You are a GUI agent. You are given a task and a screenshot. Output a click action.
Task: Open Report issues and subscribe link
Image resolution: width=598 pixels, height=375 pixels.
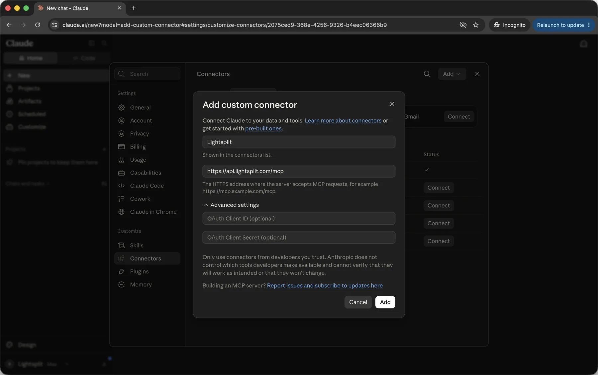325,285
